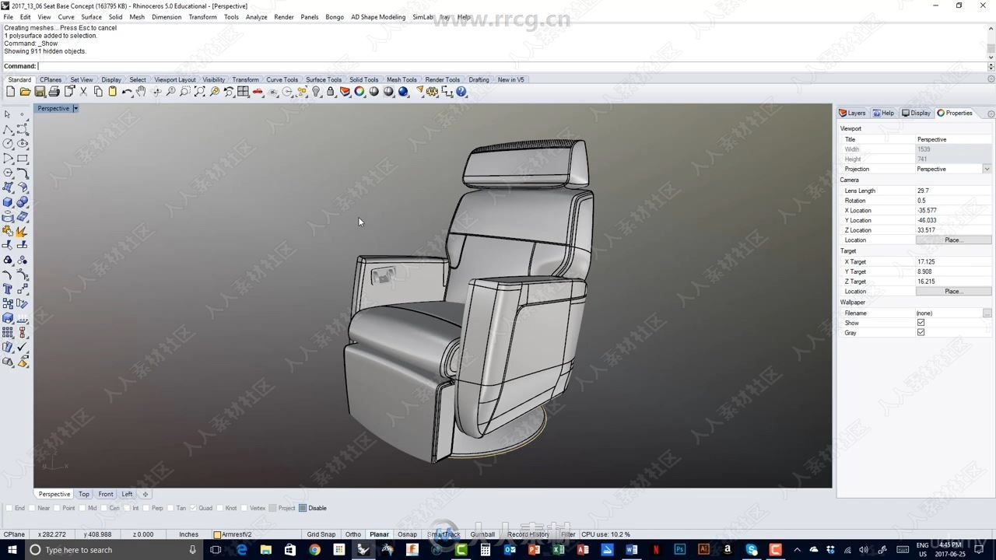This screenshot has height=560, width=996.
Task: Click the Copy icon in toolbar
Action: tap(98, 92)
